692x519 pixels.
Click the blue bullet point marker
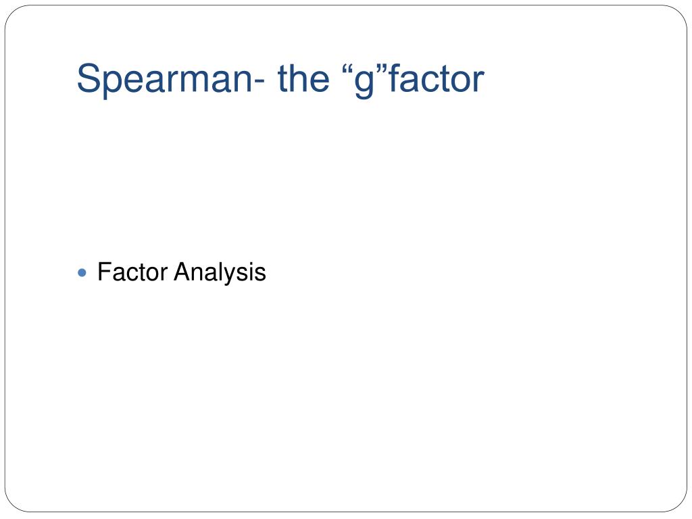point(82,273)
